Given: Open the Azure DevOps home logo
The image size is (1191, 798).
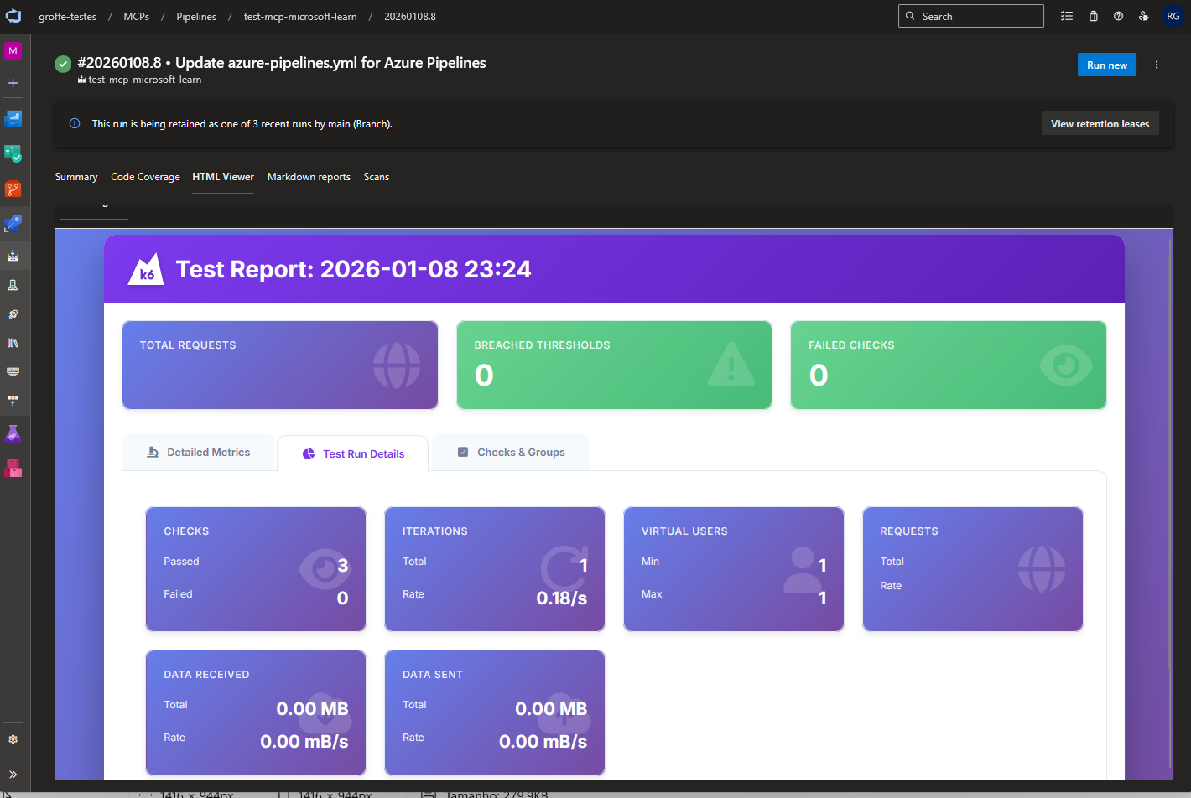Looking at the screenshot, I should (13, 16).
